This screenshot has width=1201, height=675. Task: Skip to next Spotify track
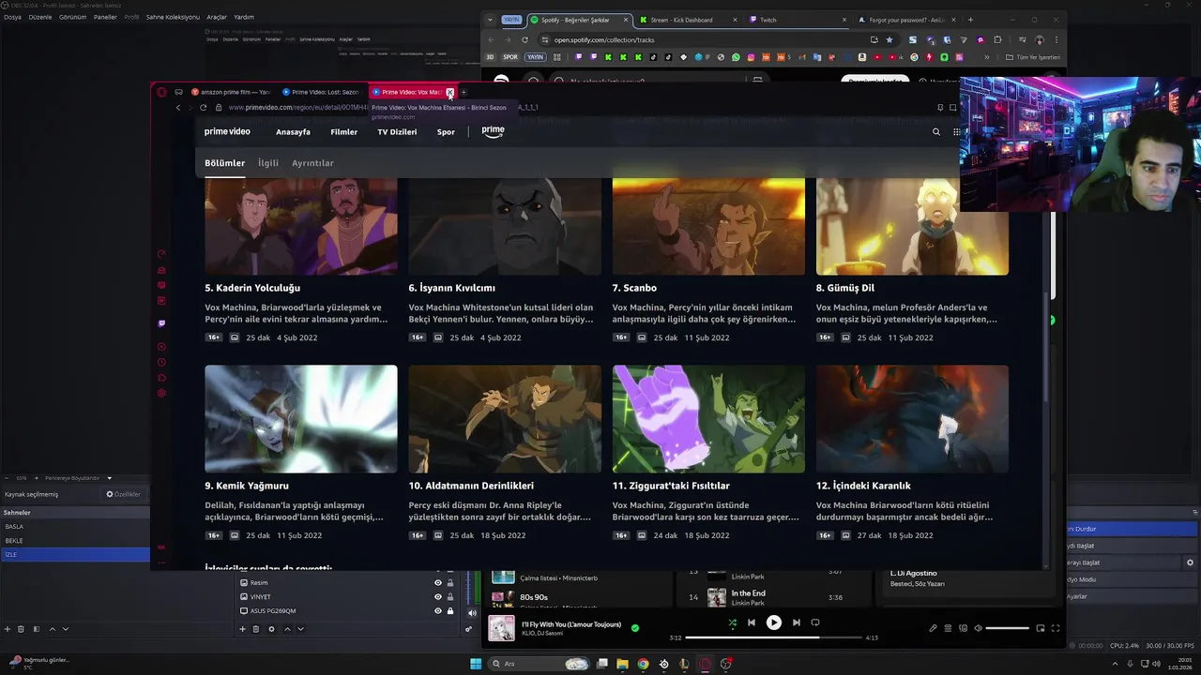(x=796, y=622)
